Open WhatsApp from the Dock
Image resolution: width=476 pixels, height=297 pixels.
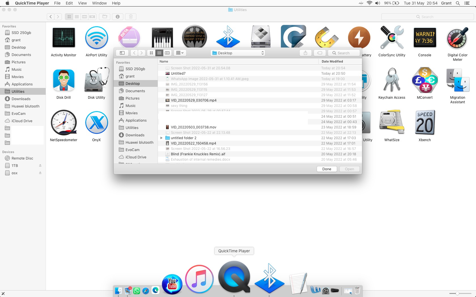[137, 290]
